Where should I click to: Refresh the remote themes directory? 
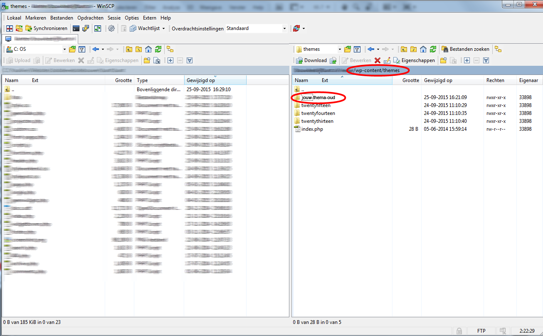(433, 49)
